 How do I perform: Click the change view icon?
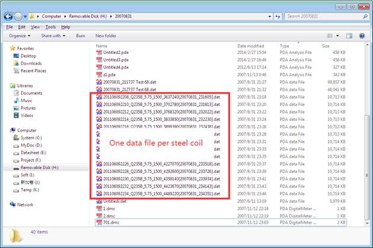pyautogui.click(x=330, y=36)
